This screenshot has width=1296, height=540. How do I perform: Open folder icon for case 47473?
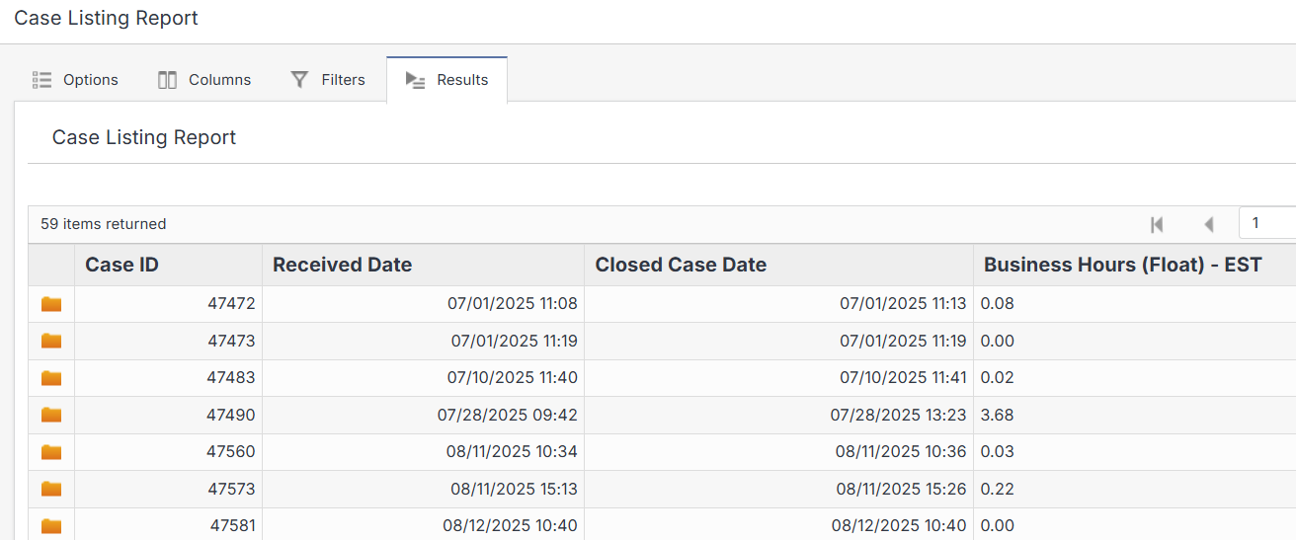click(x=51, y=341)
